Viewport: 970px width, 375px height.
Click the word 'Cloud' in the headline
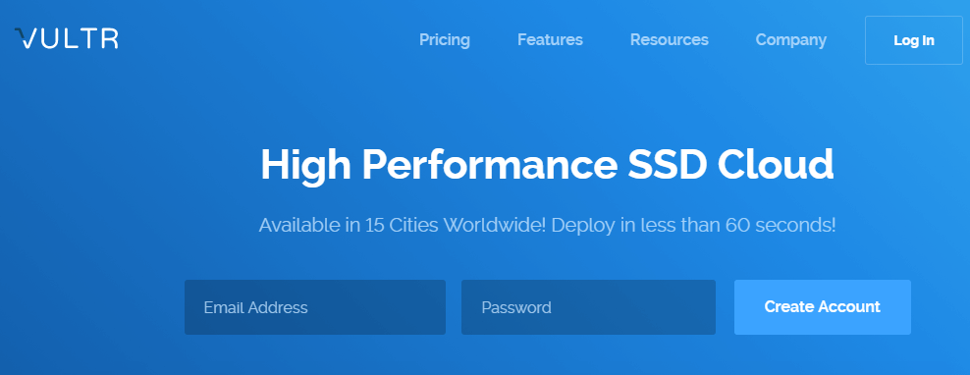[776, 164]
